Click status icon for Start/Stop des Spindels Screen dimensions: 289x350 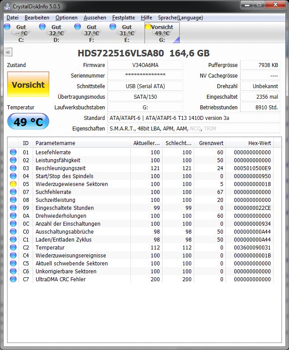(13, 176)
